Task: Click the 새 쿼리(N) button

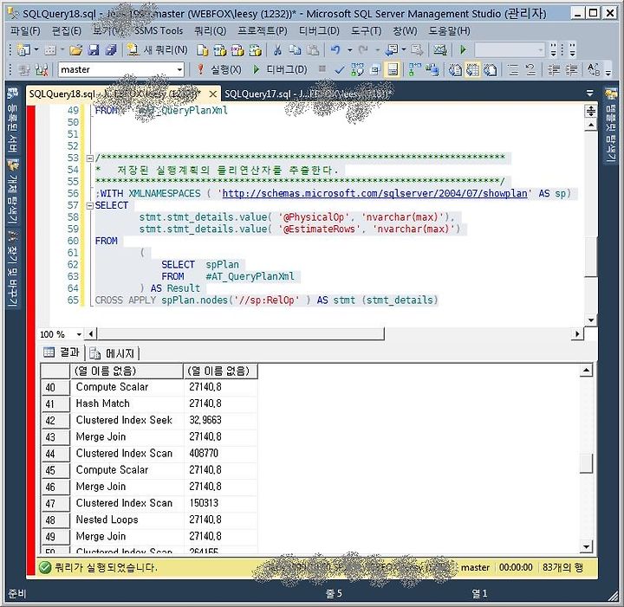Action: (158, 49)
